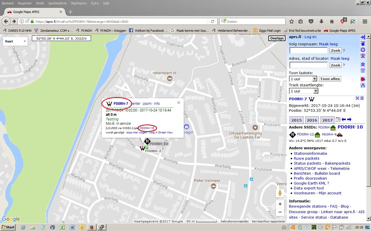
Task: Open Word from the taskbar
Action: point(72,227)
